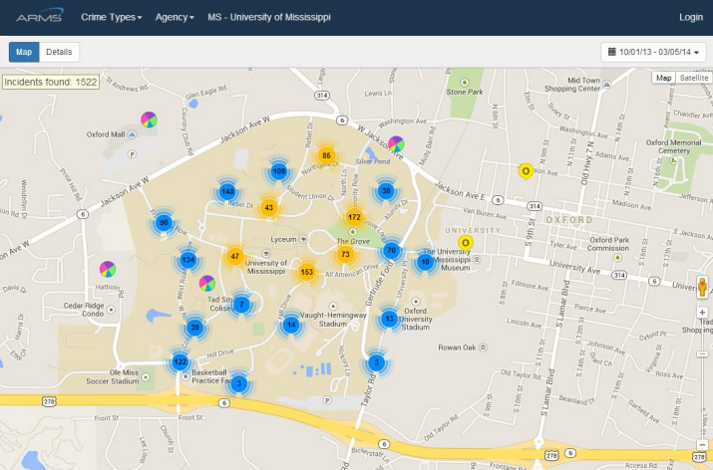Open the date range 10/01/13 - 03/05/14 picker
This screenshot has height=470, width=713.
pos(653,52)
